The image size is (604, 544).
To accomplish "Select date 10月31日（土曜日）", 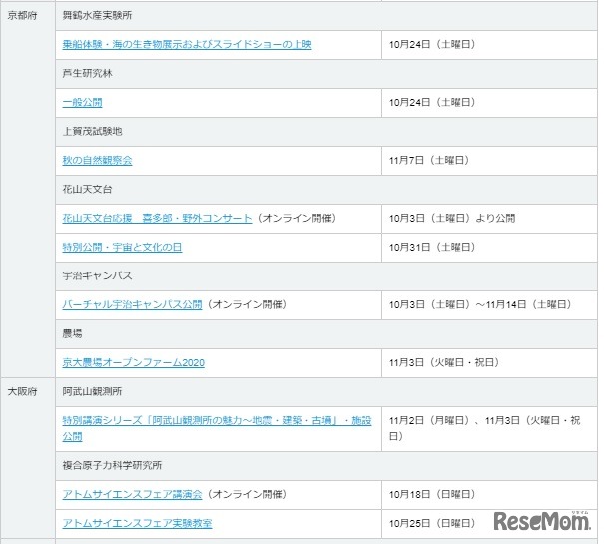I will click(x=432, y=247).
